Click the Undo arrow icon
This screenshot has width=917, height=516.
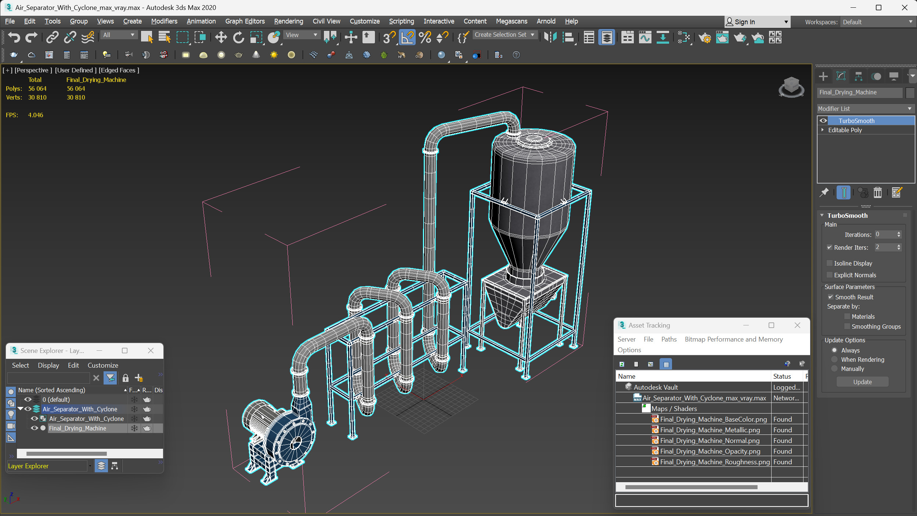coord(14,37)
